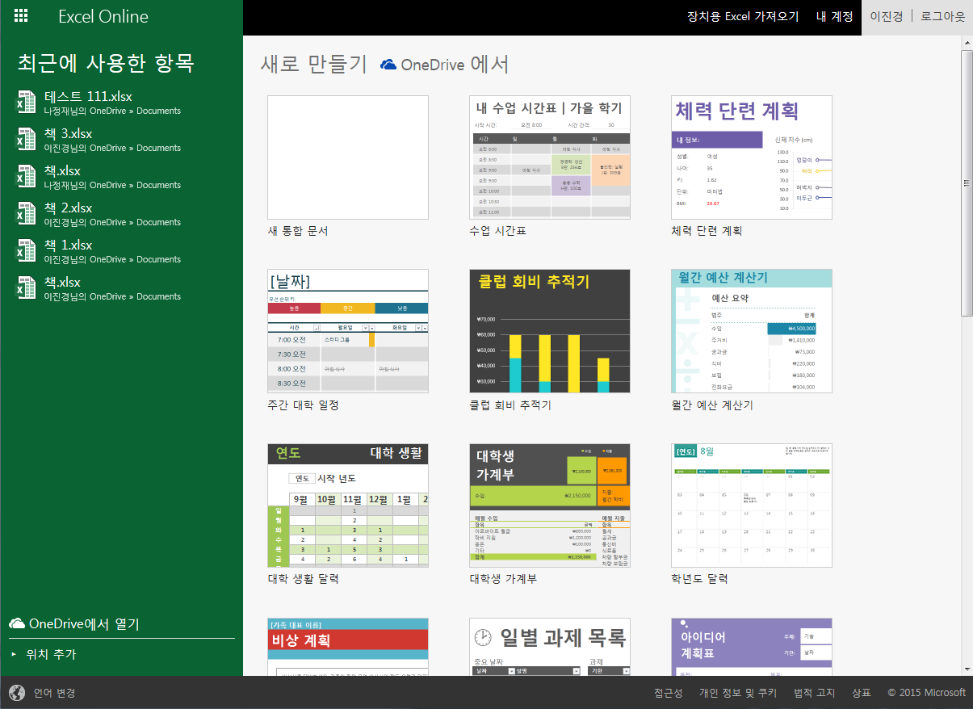
Task: Click the Excel Online title text
Action: point(103,16)
